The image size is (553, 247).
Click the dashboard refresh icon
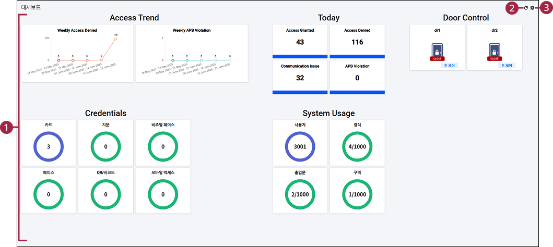pyautogui.click(x=526, y=8)
